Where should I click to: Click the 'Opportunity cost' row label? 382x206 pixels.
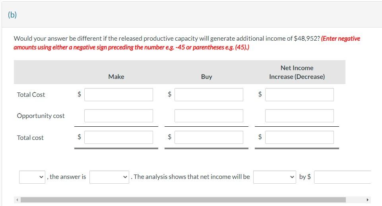coord(41,116)
